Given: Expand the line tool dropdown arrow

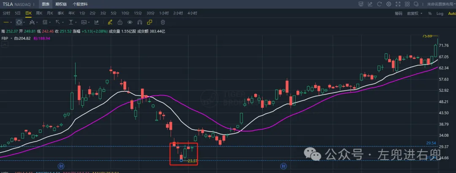Looking at the screenshot, I should 11,22.
